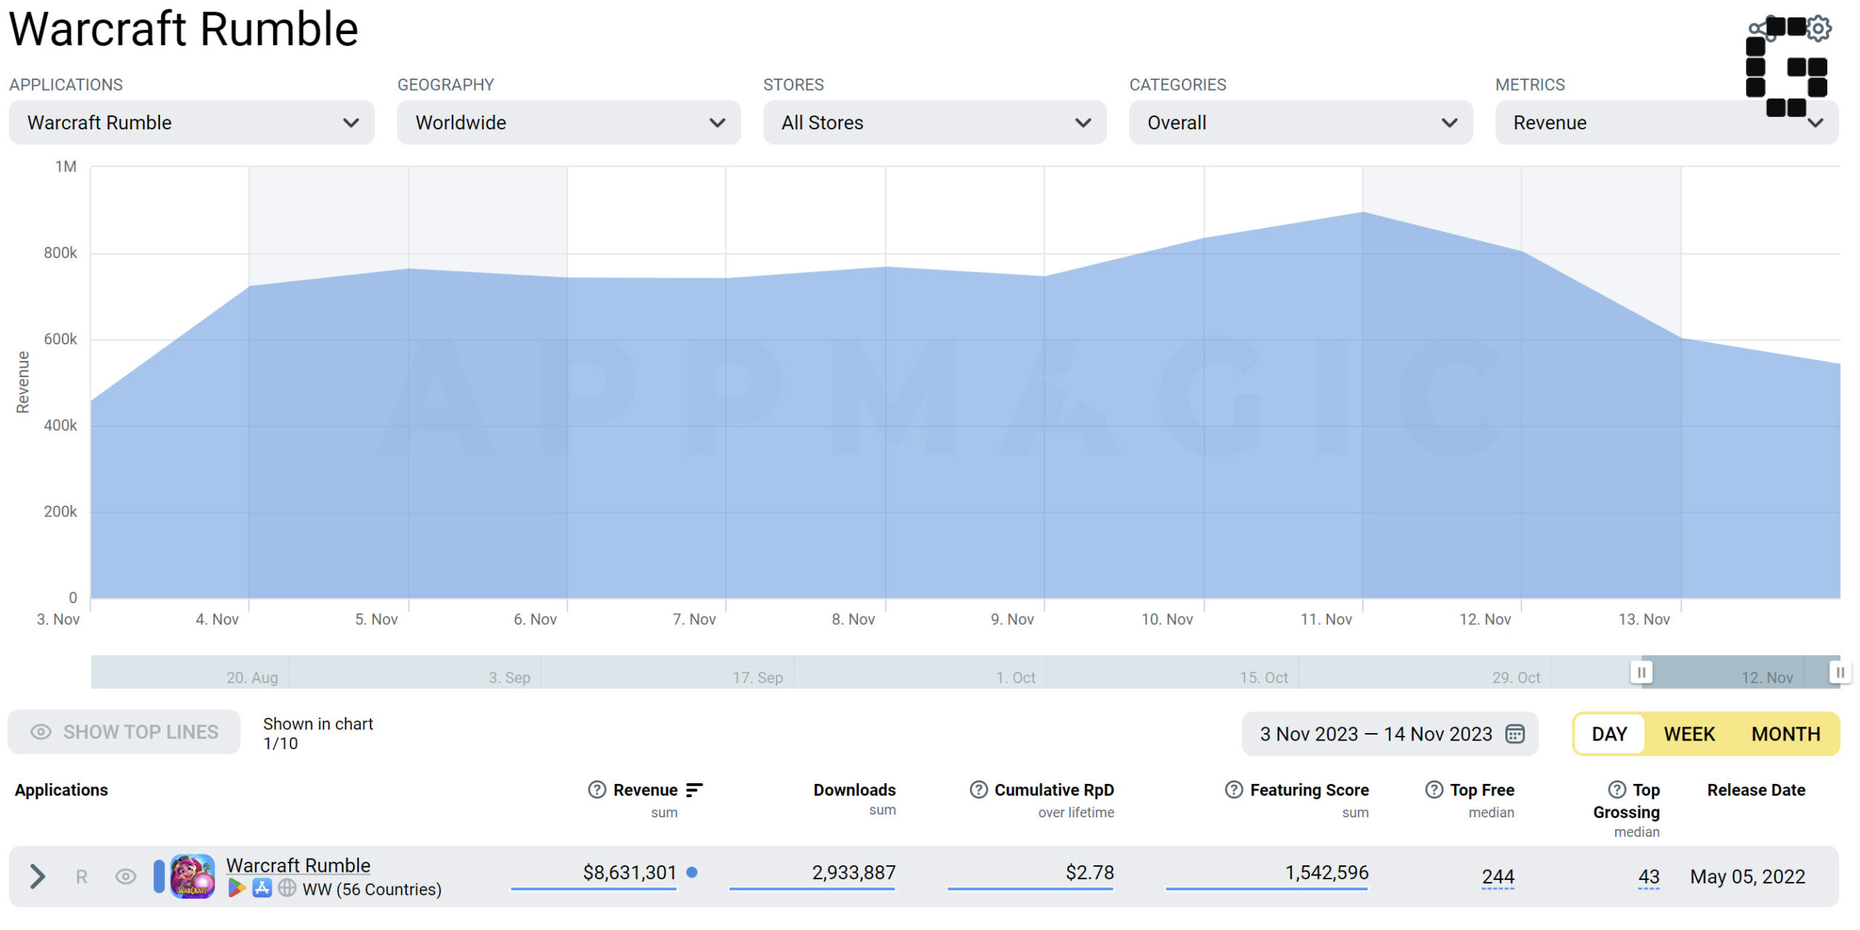Toggle Warcraft Rumble row eye visibility
The height and width of the screenshot is (930, 1860).
(126, 877)
